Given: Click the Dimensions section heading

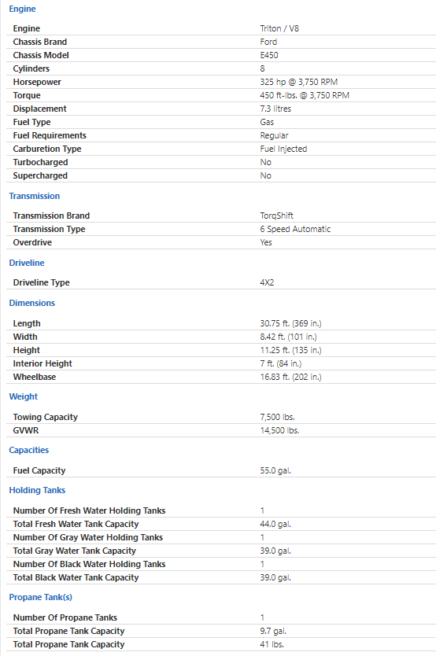Looking at the screenshot, I should tap(31, 303).
